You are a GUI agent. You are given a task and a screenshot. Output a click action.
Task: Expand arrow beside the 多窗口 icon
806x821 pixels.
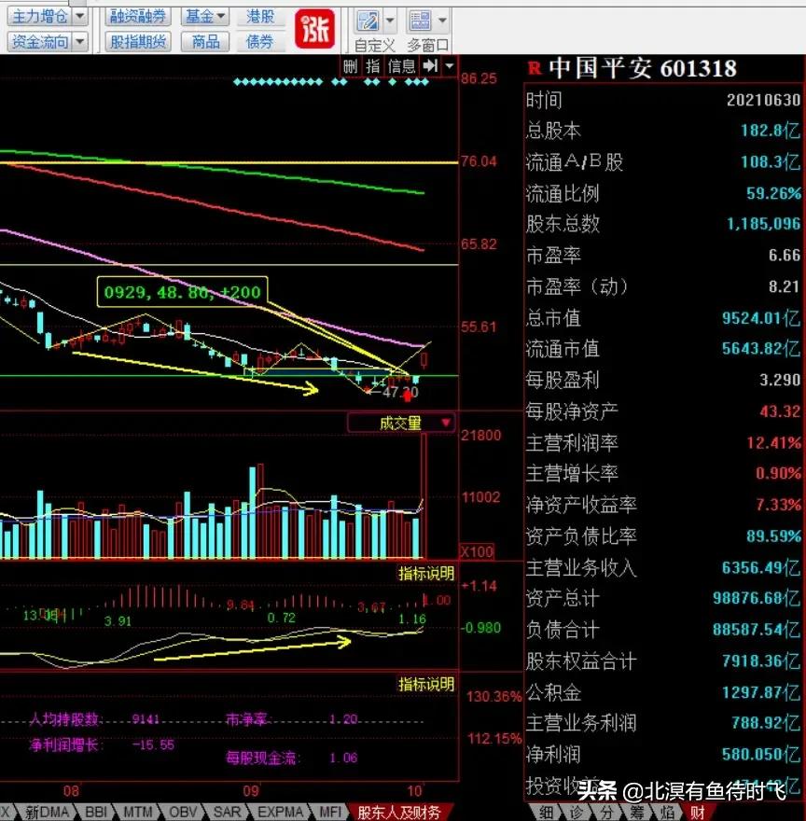[442, 21]
